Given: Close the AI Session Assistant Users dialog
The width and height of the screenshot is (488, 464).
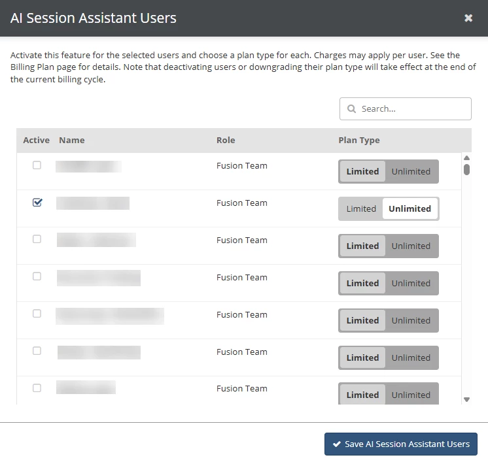Looking at the screenshot, I should point(468,18).
